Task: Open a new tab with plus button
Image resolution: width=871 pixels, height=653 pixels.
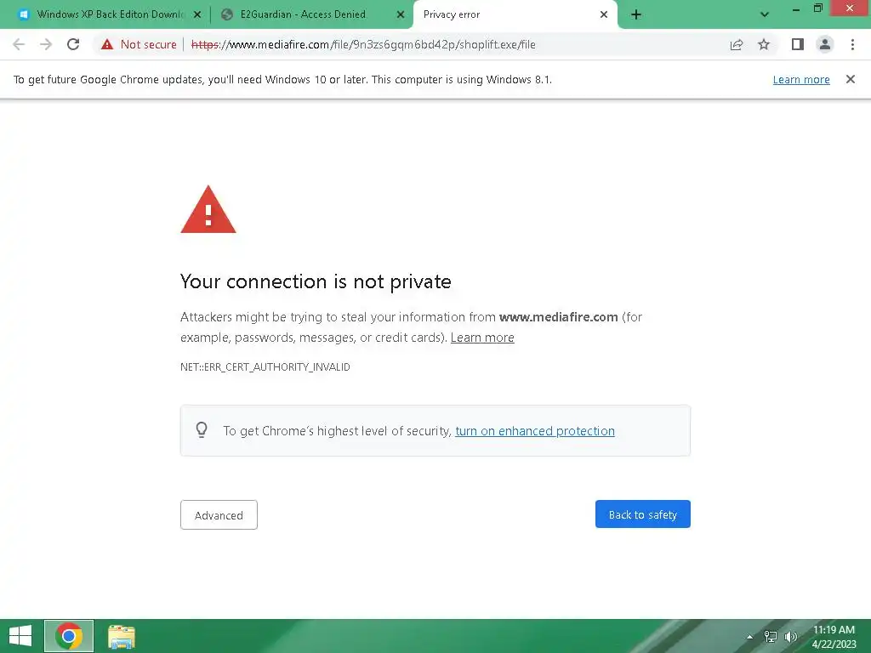Action: click(636, 15)
